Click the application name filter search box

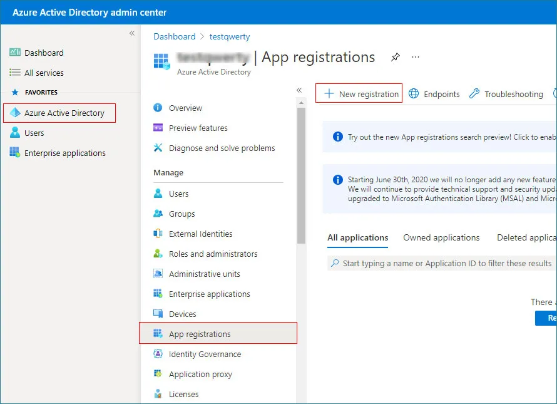coord(442,263)
